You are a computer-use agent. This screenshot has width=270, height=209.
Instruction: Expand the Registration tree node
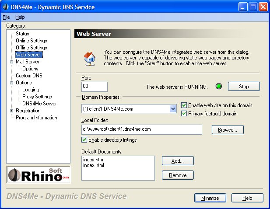point(11,111)
